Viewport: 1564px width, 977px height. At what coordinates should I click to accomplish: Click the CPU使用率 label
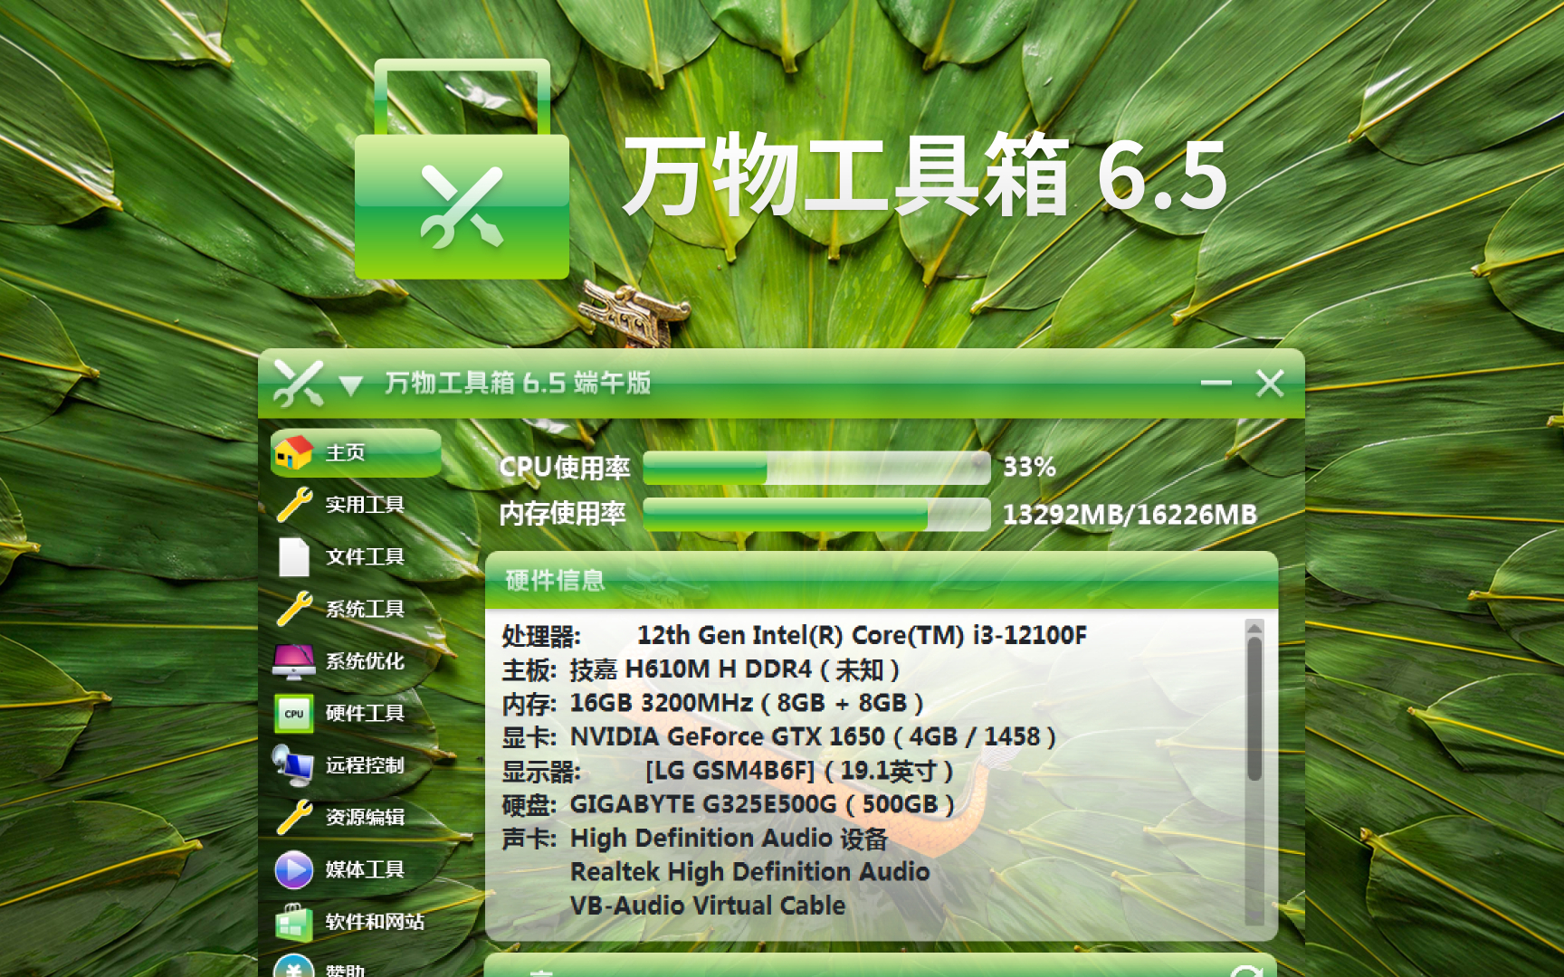564,468
